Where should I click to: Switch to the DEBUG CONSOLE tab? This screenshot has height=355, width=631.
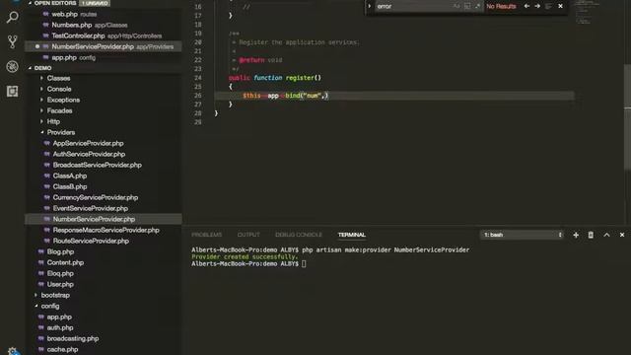pyautogui.click(x=299, y=235)
